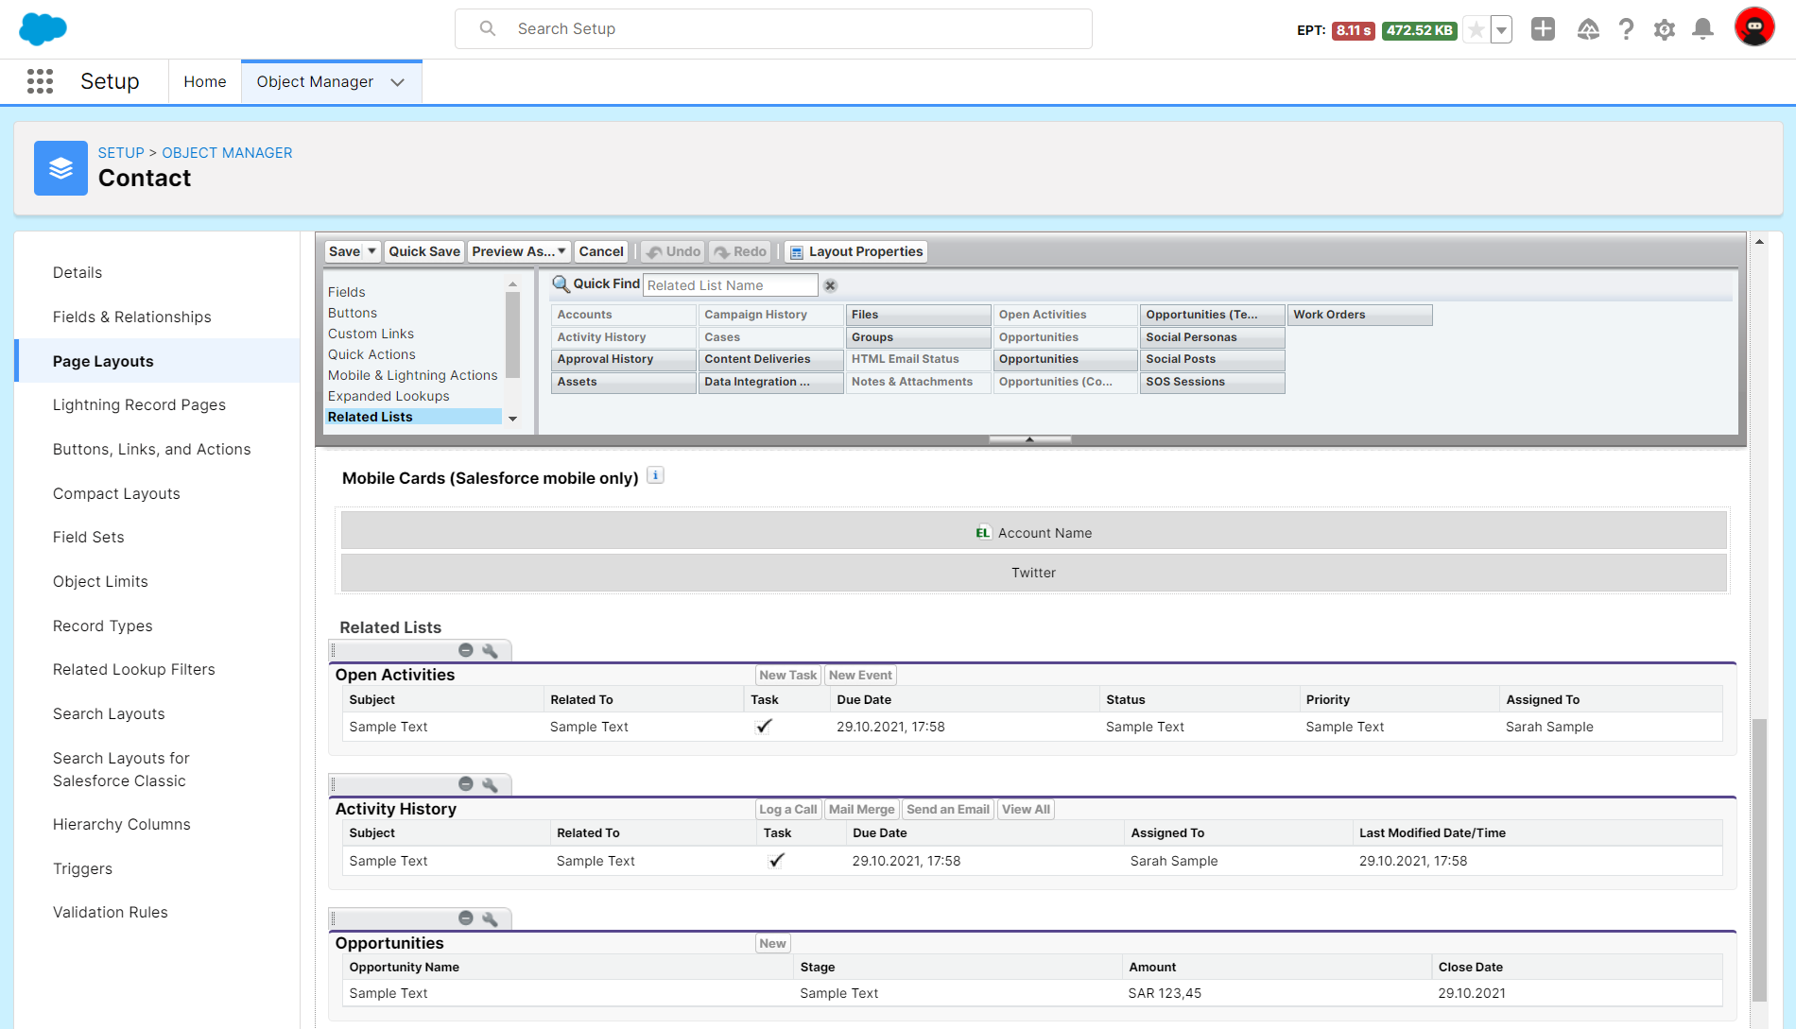Click the Quick Save button
The height and width of the screenshot is (1029, 1796).
[x=424, y=251]
